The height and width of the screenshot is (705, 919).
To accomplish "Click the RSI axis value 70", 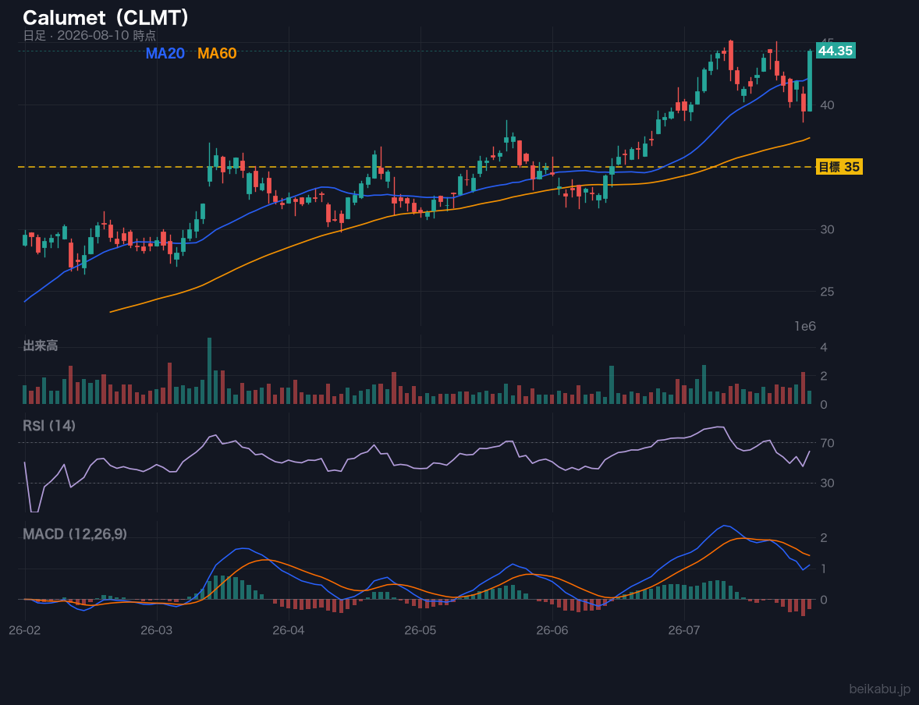I will click(x=827, y=443).
